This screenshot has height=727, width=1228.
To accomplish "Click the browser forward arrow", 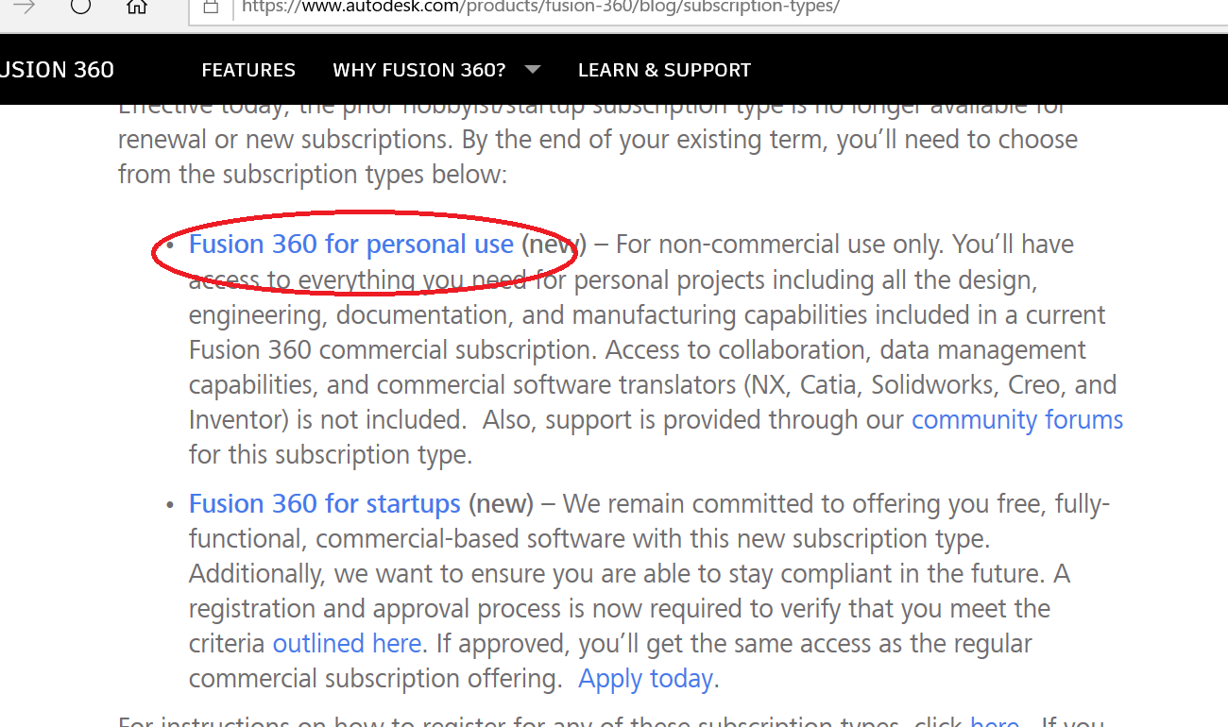I will [x=25, y=6].
